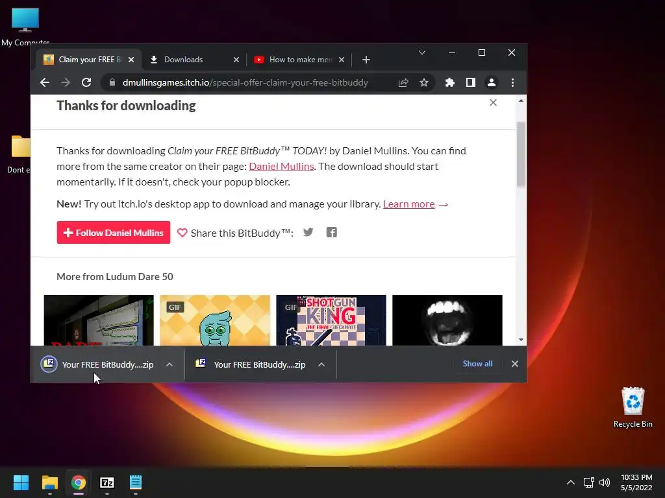Screen dimensions: 665x498
Task: Click the page scrollbar down arrow
Action: [521, 340]
